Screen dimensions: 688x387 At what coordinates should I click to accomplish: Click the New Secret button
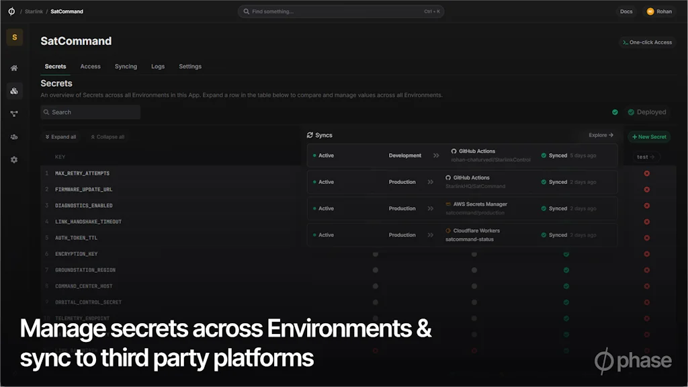[649, 137]
